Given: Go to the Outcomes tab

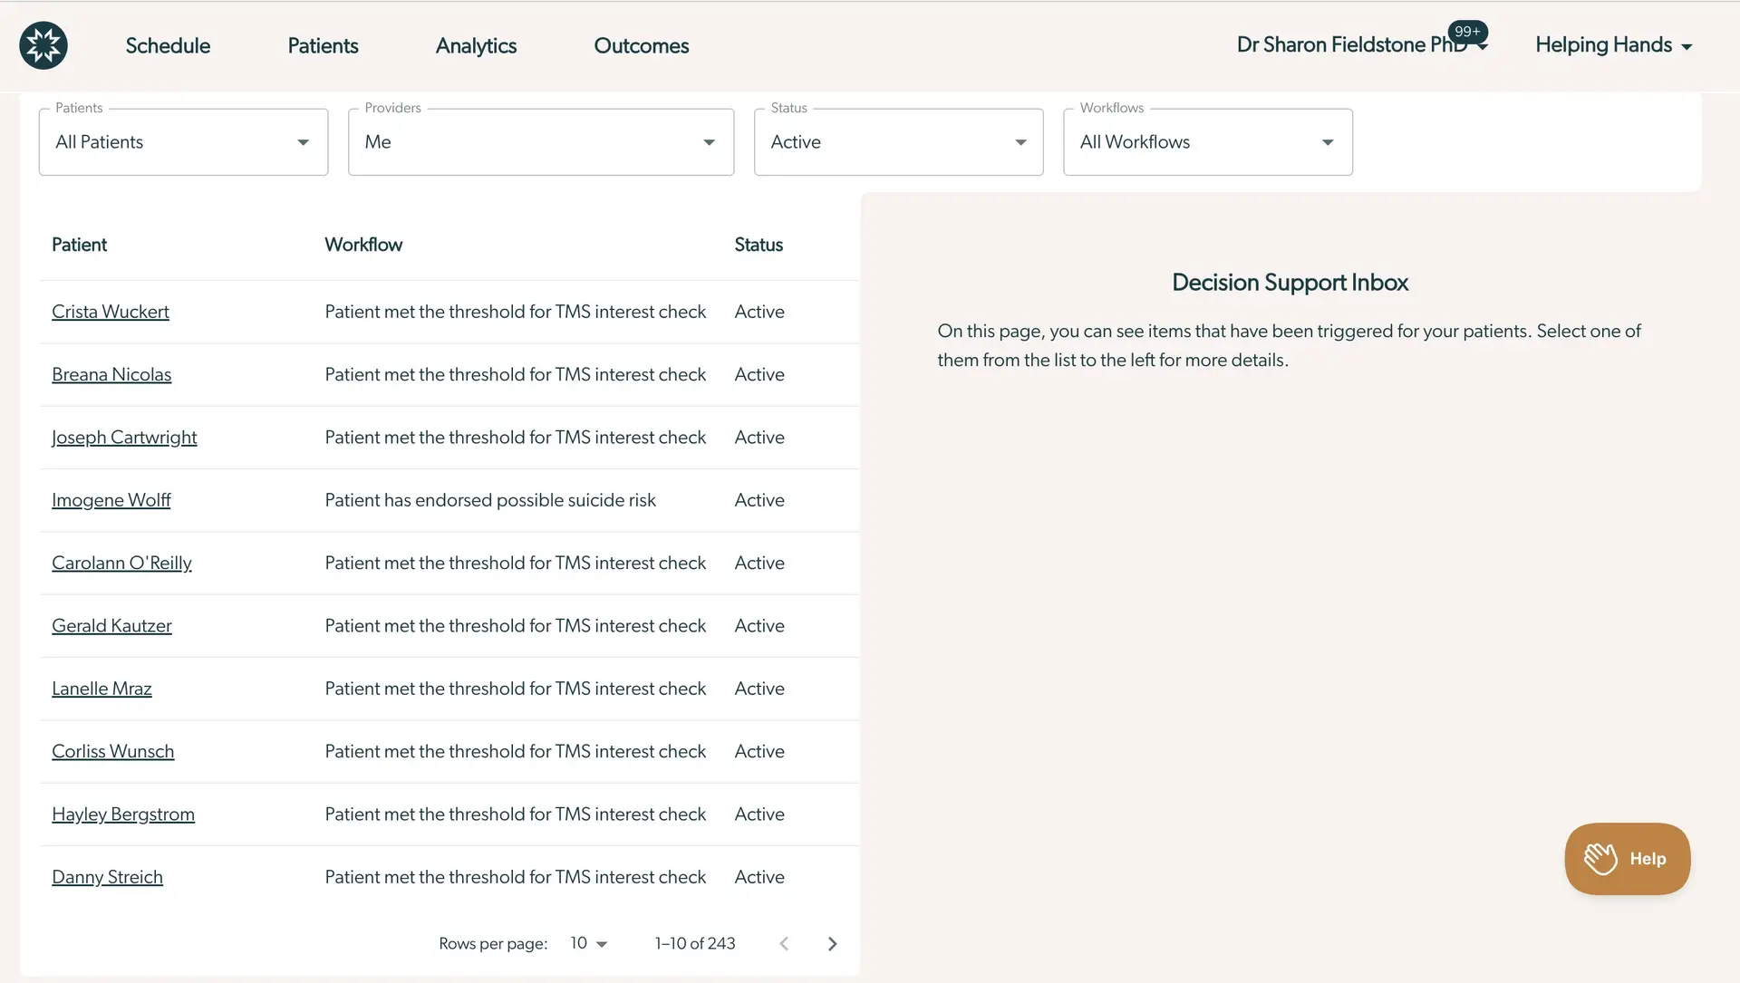Looking at the screenshot, I should click(641, 45).
